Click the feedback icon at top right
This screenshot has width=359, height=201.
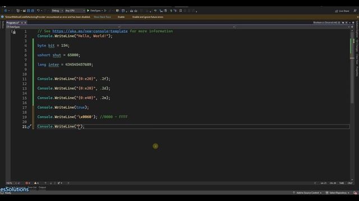pos(355,11)
